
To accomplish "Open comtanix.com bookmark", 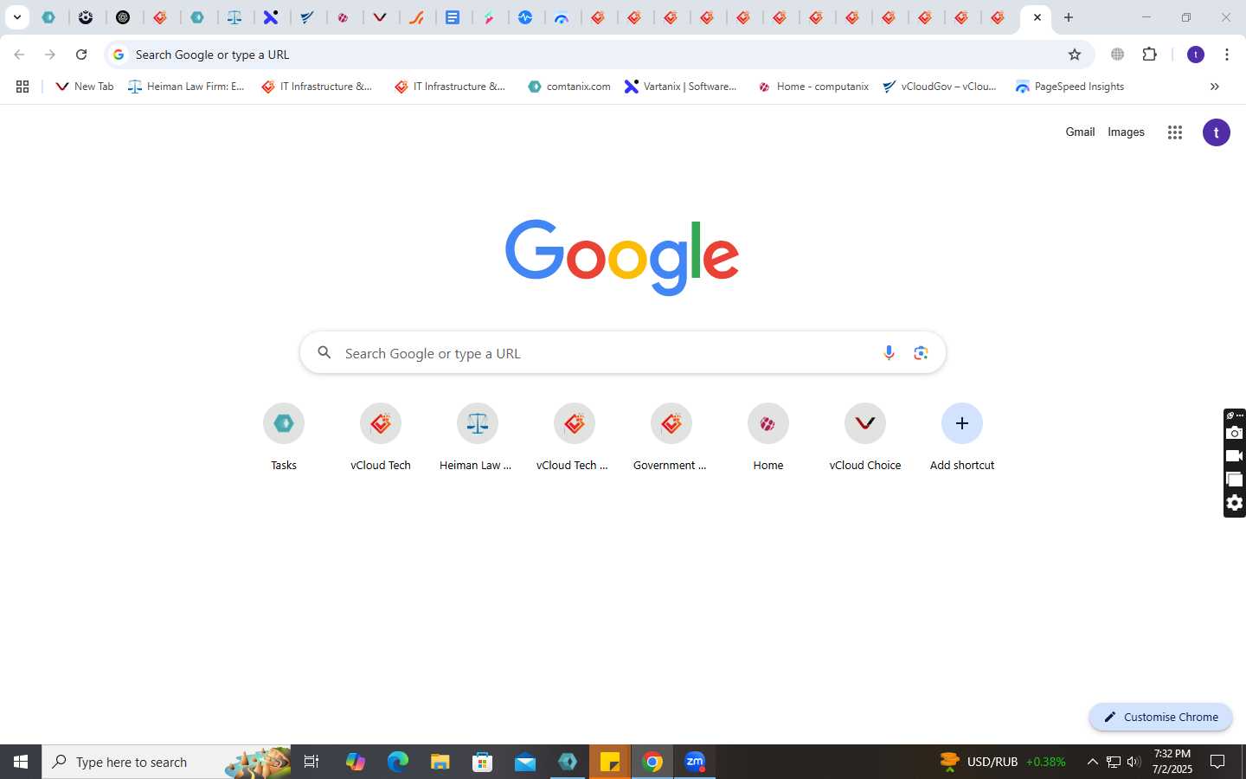I will [x=569, y=87].
